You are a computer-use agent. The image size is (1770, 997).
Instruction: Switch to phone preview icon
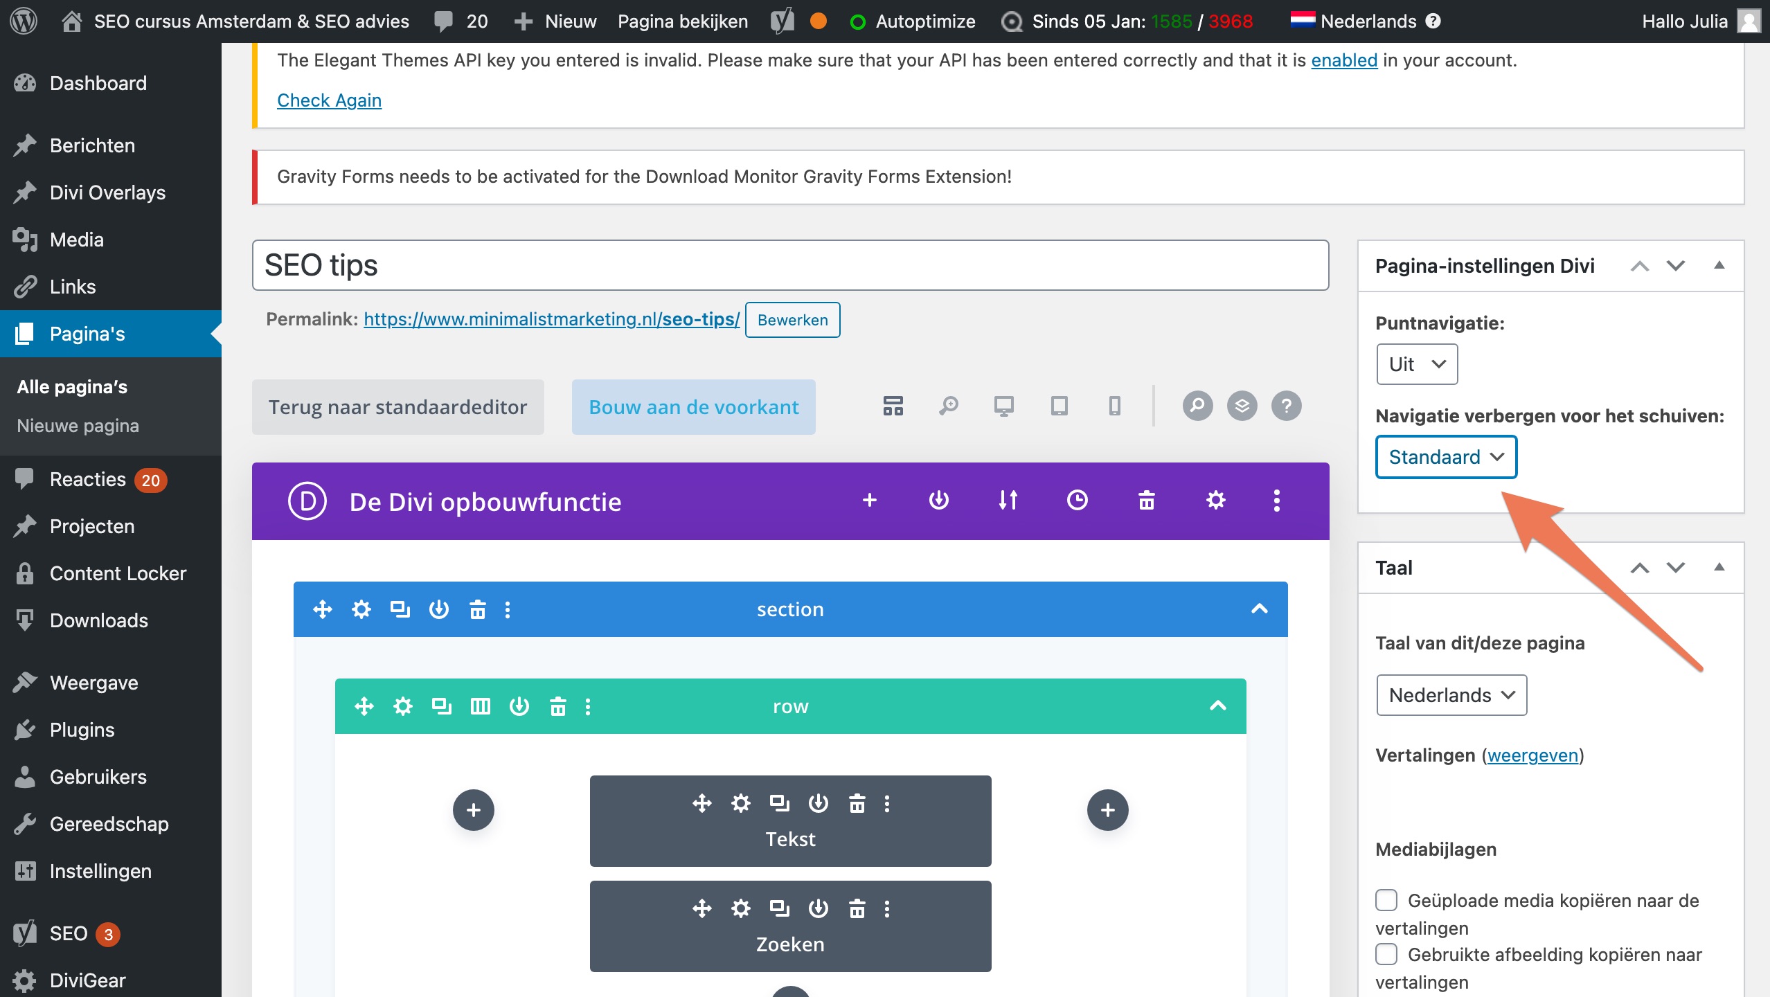point(1114,406)
